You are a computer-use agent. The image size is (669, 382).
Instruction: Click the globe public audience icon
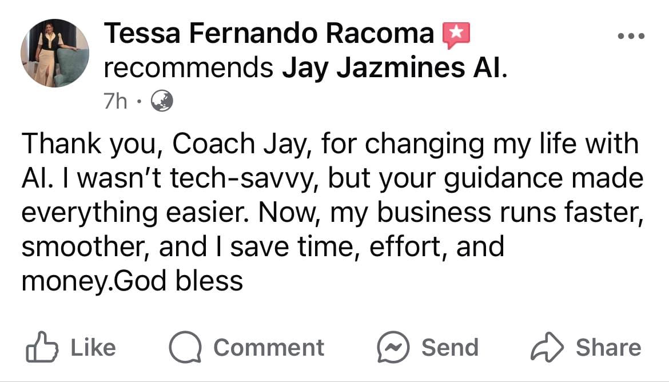point(162,102)
